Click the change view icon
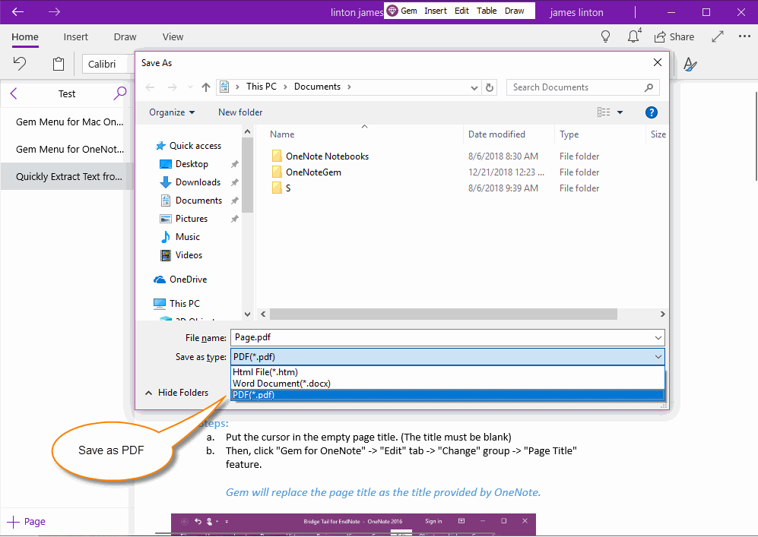This screenshot has width=758, height=537. click(604, 112)
